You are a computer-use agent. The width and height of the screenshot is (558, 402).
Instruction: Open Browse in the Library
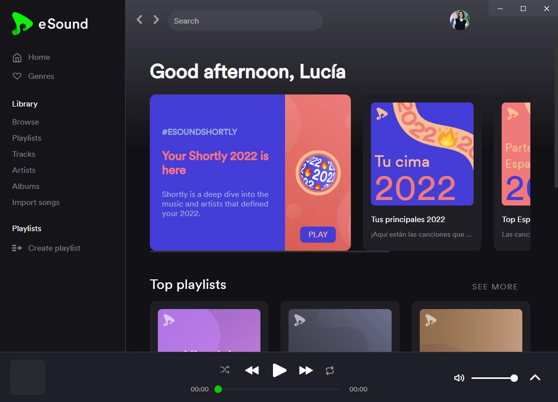pos(26,122)
